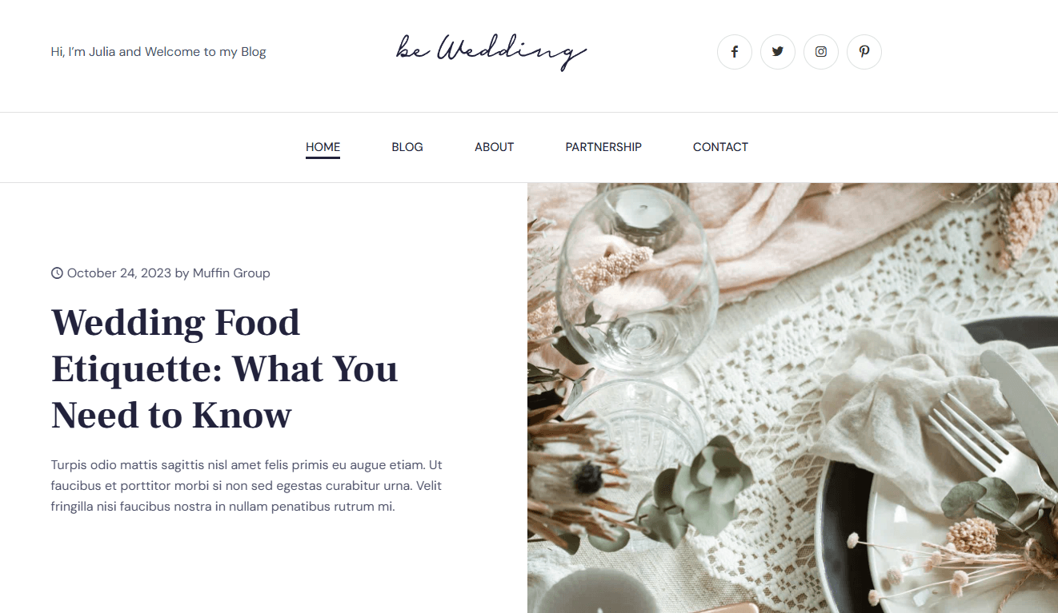Image resolution: width=1058 pixels, height=613 pixels.
Task: Open the PARTNERSHIP menu item
Action: tap(603, 147)
